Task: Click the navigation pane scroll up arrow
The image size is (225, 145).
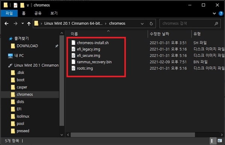Action: [62, 33]
